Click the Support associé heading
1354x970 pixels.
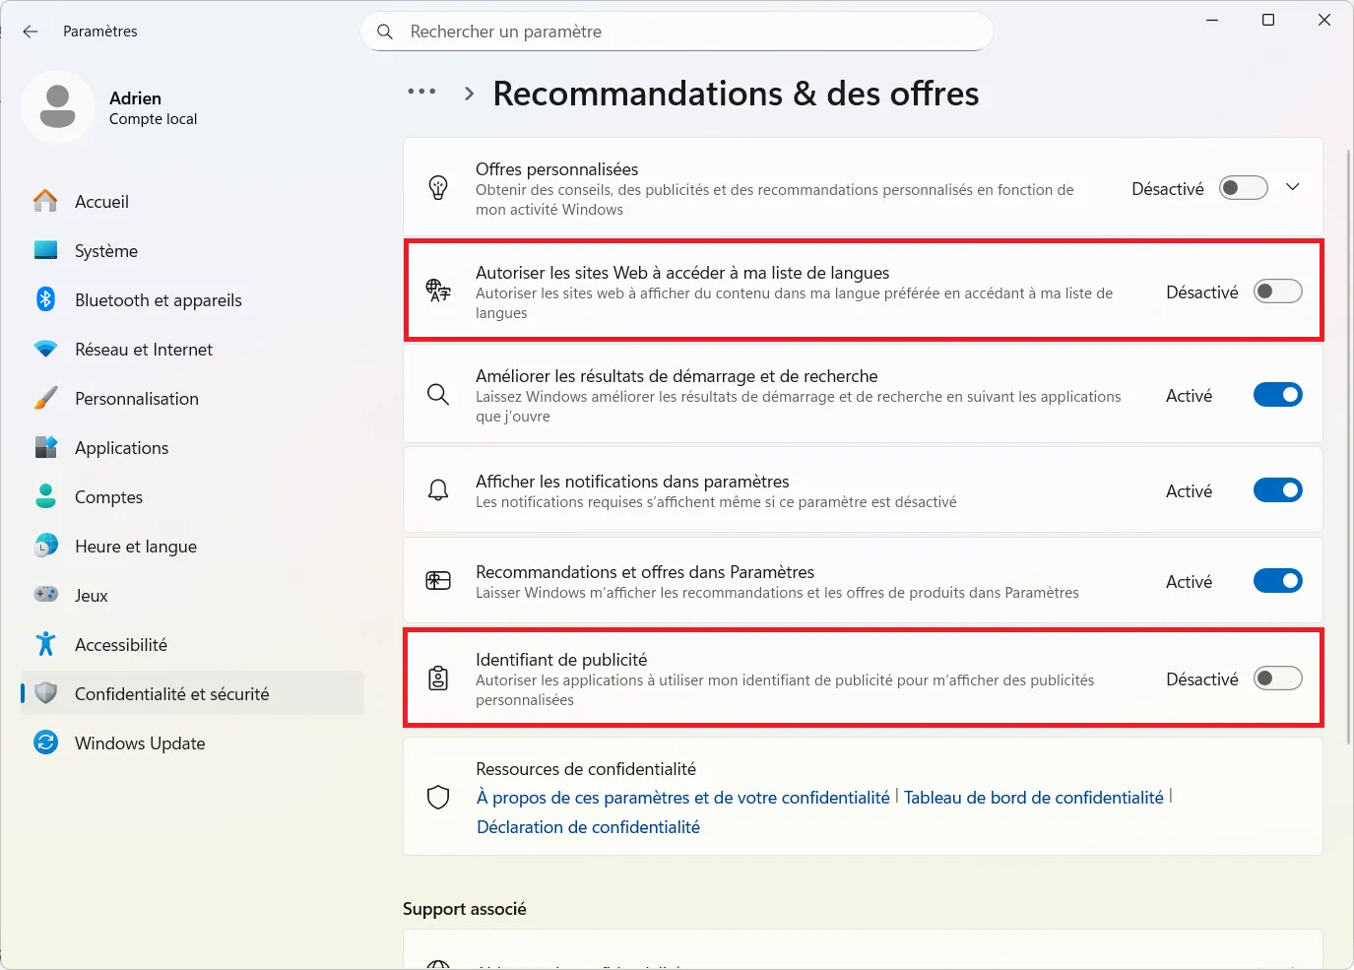pos(465,909)
